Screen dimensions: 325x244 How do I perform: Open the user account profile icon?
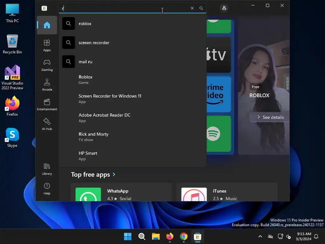[224, 8]
